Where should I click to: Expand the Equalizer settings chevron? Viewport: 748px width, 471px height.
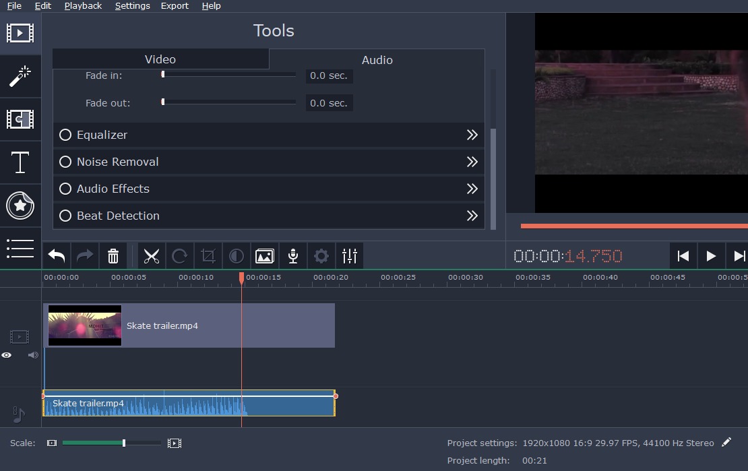click(472, 135)
